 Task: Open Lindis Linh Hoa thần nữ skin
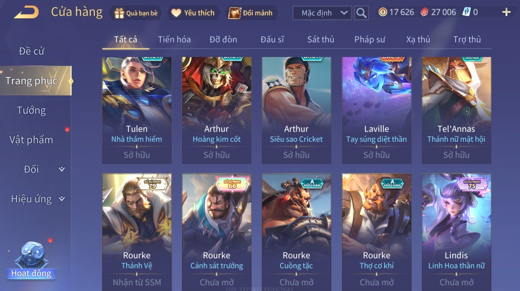[456, 232]
